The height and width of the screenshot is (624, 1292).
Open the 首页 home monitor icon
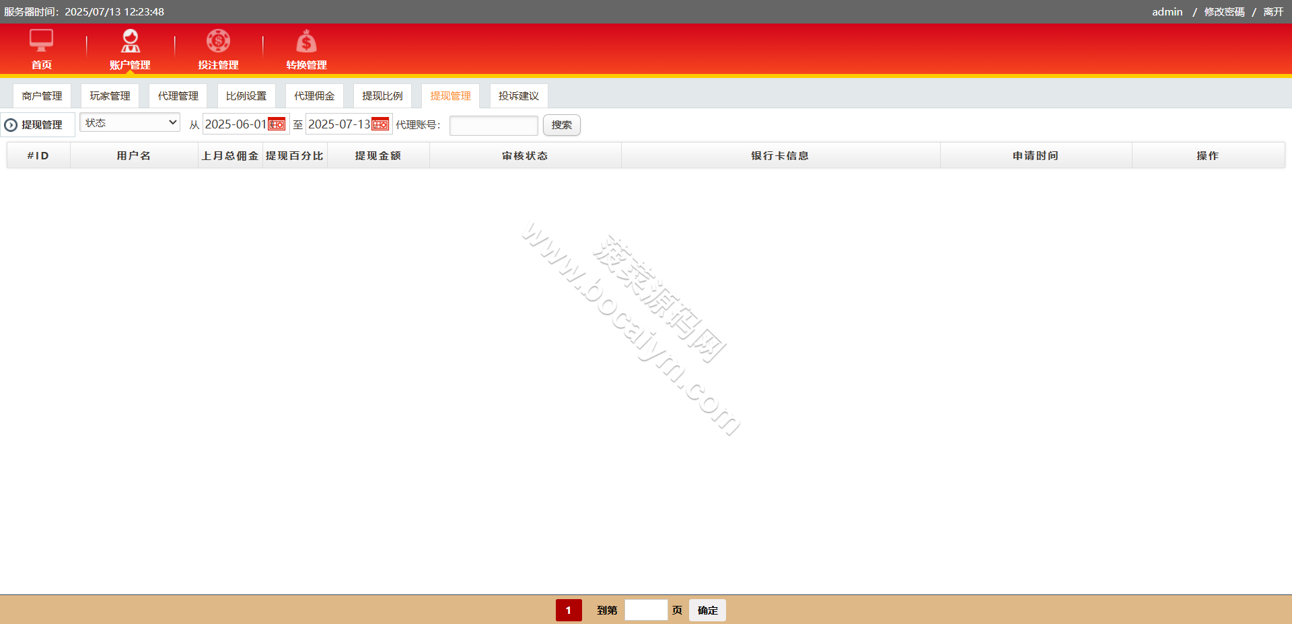coord(41,40)
